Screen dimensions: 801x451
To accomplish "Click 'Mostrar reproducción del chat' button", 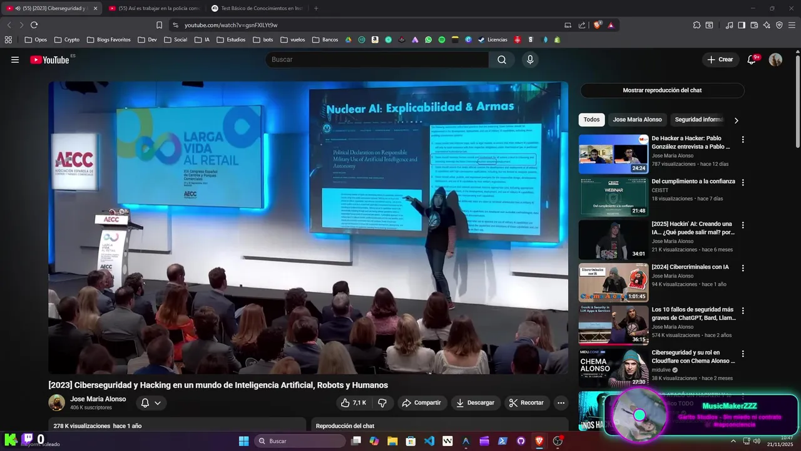I will pyautogui.click(x=662, y=90).
